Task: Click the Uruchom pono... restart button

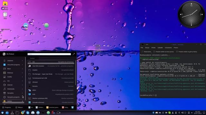Action: 53,107
